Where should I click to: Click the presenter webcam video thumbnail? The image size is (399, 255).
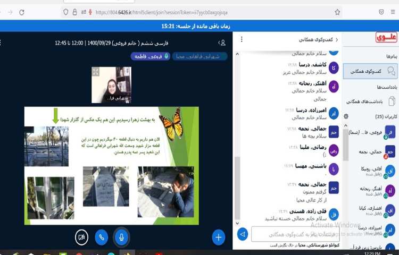tap(112, 85)
